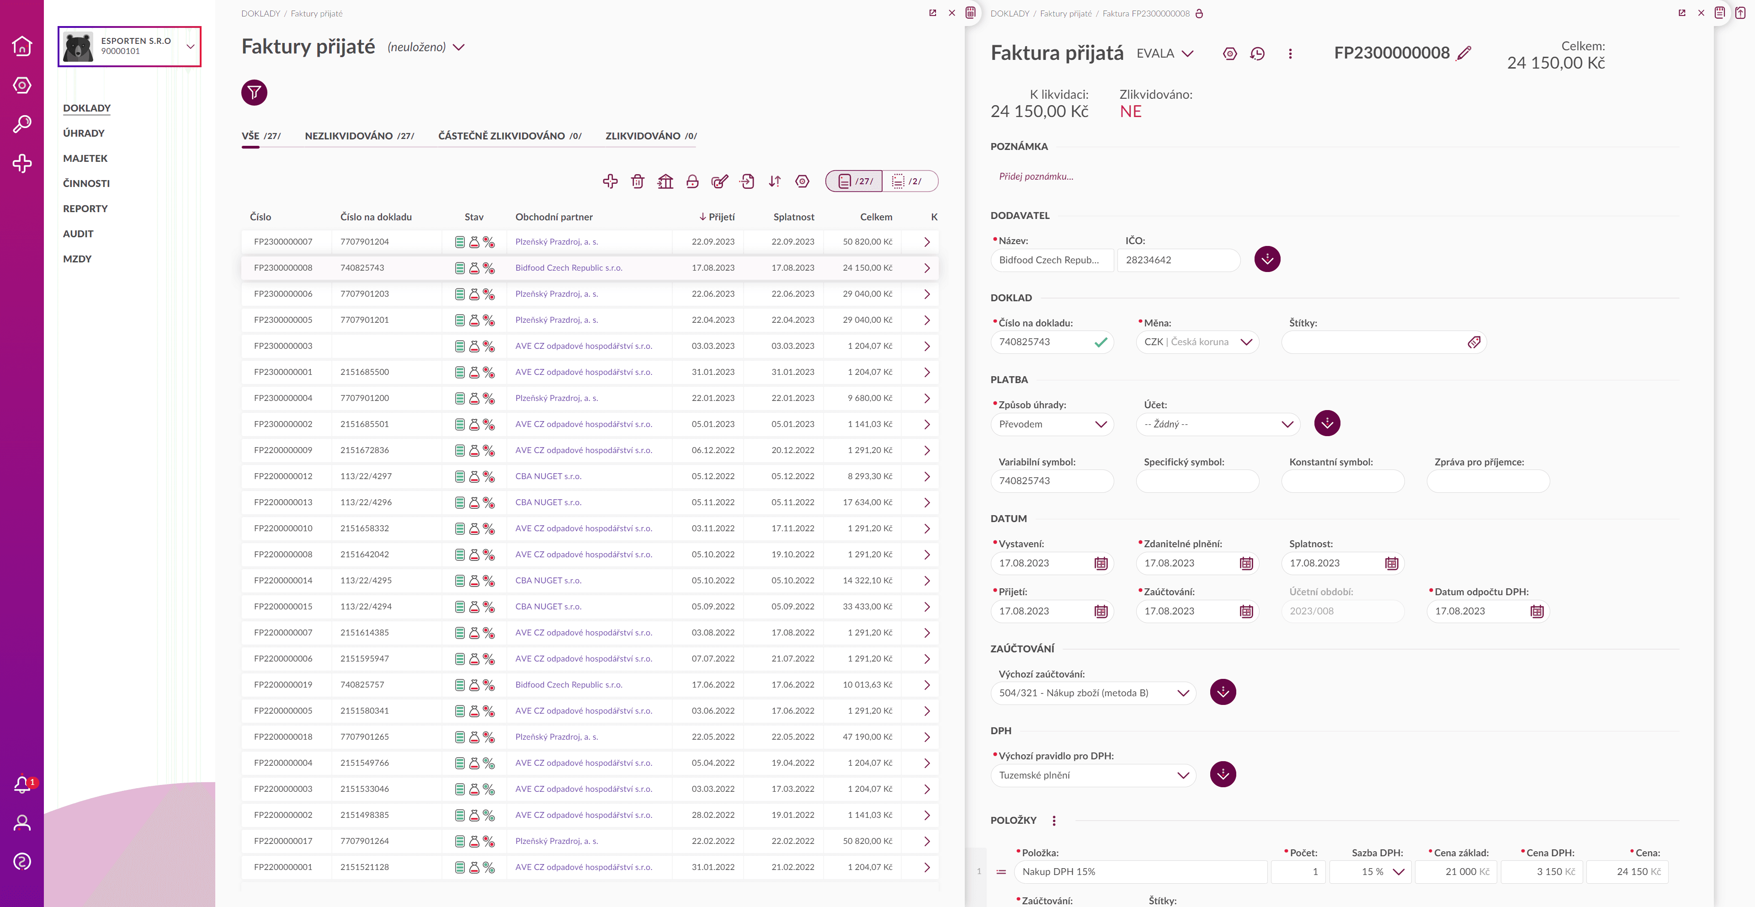Viewport: 1755px width, 907px height.
Task: Switch to the ZLIKVIDOVÁNO tab
Action: click(x=651, y=136)
